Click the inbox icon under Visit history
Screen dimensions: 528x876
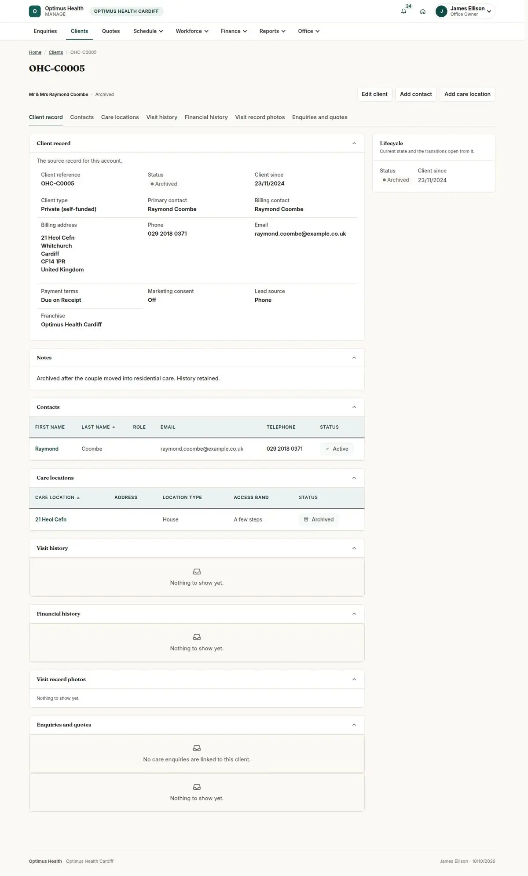point(197,572)
